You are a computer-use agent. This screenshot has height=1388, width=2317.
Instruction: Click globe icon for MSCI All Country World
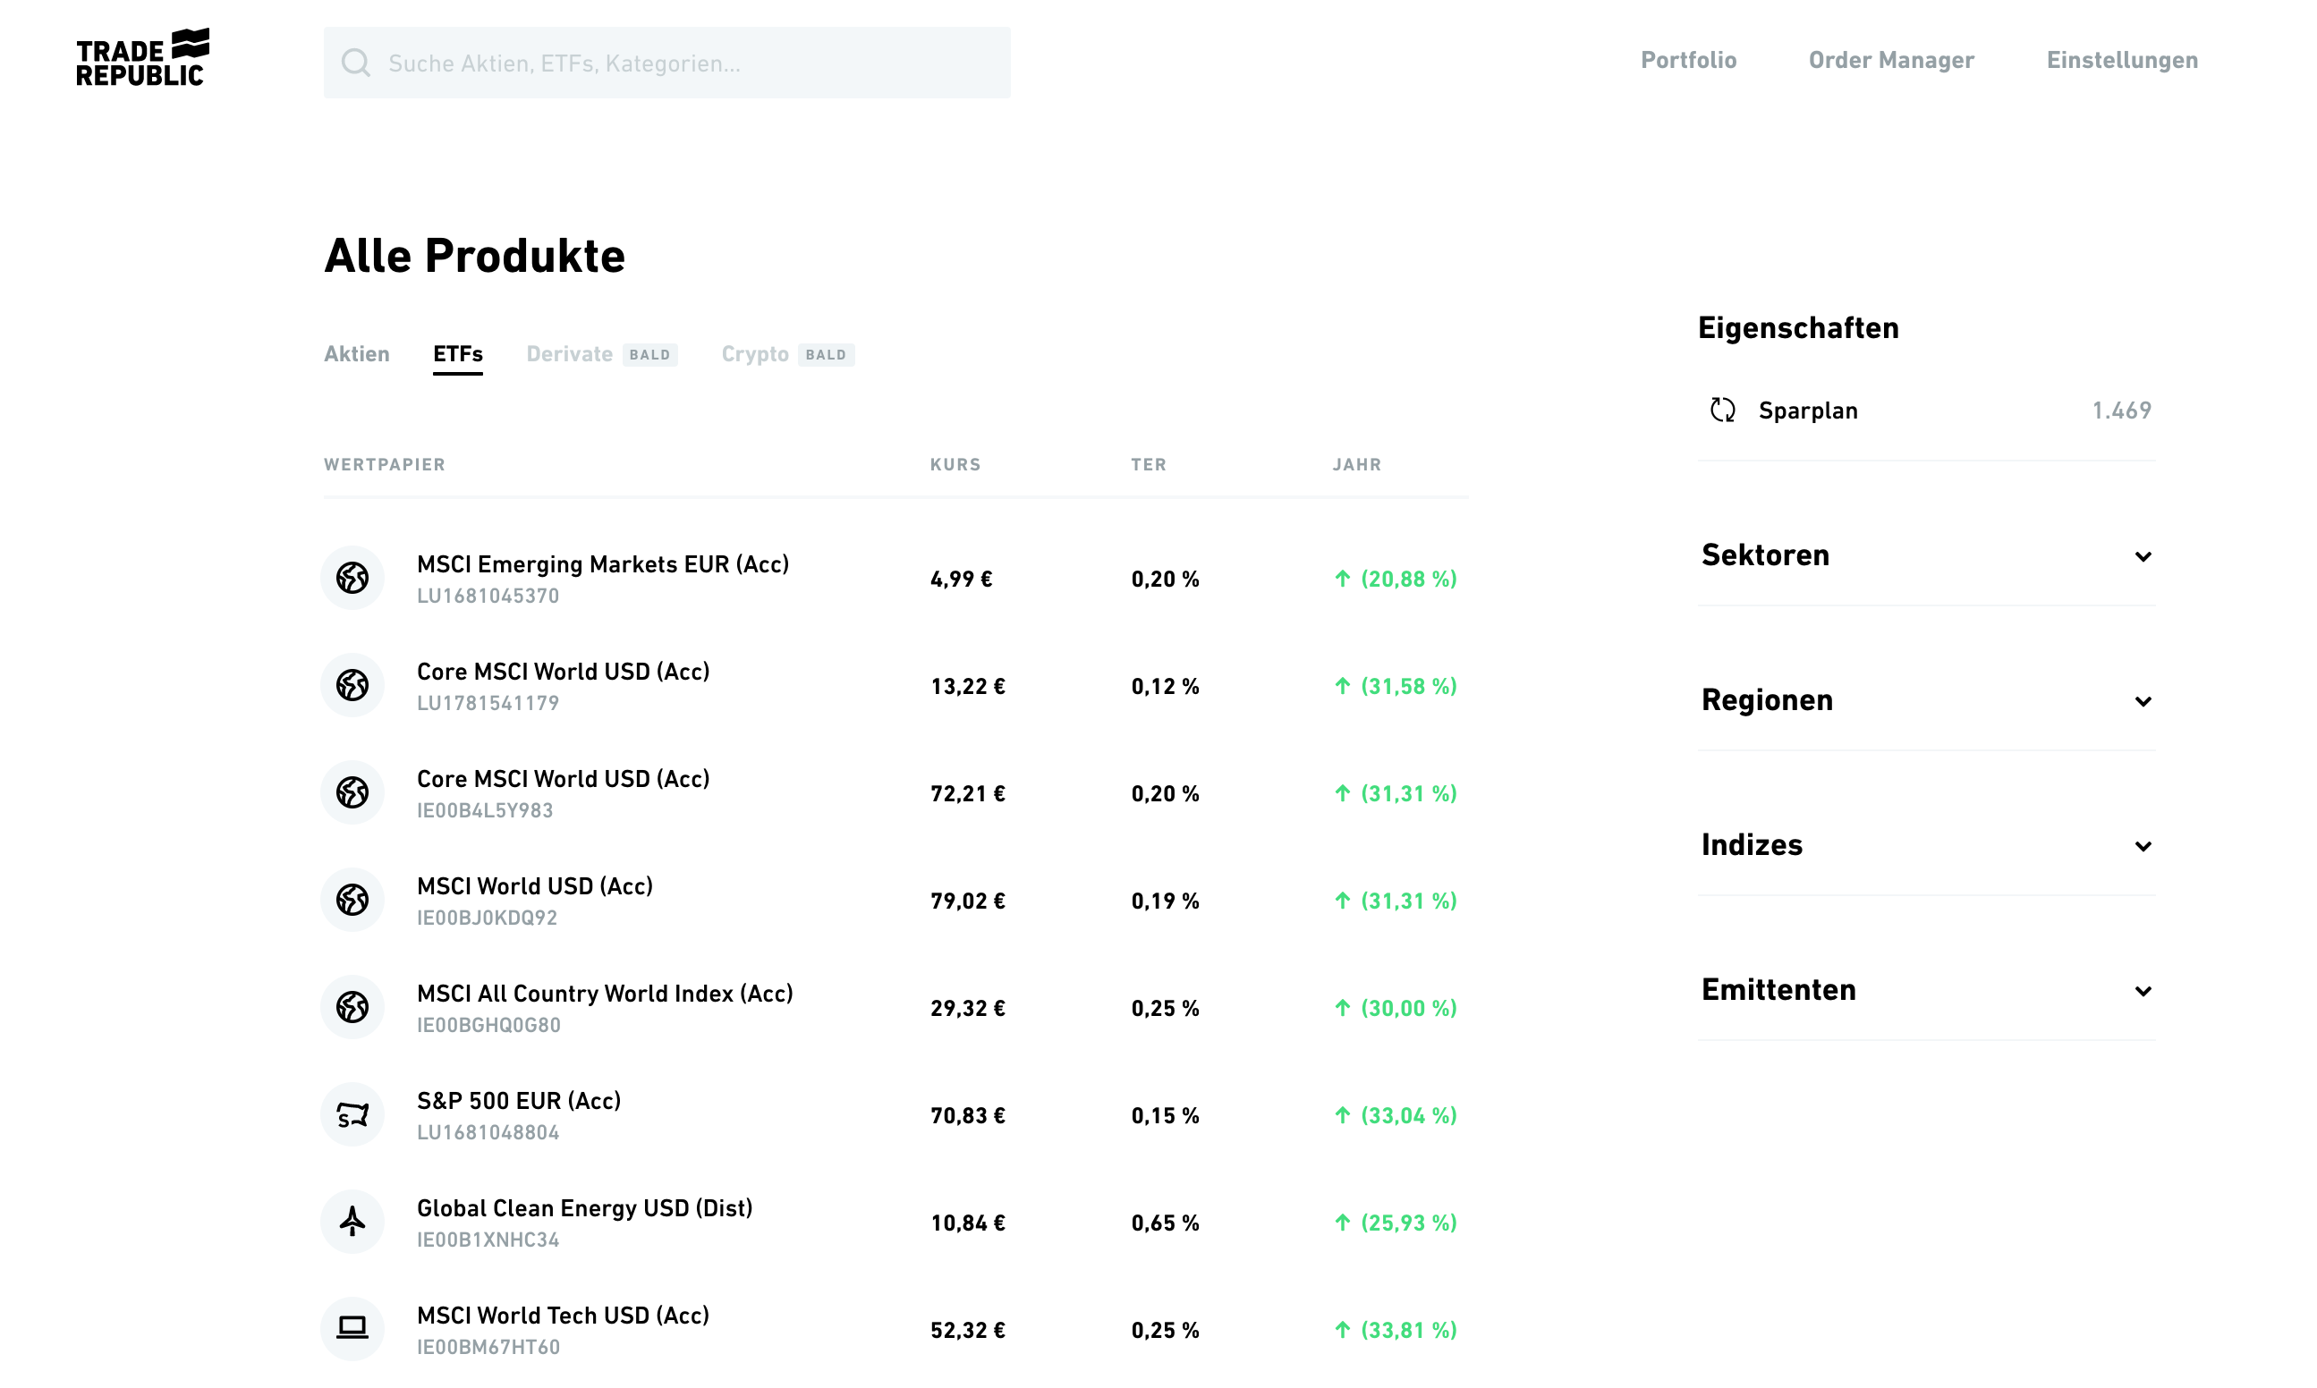(x=352, y=1007)
